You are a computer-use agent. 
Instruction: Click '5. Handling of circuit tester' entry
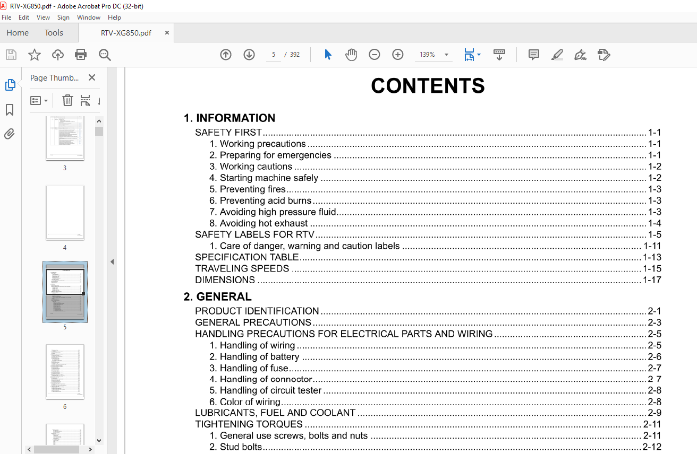click(x=435, y=390)
